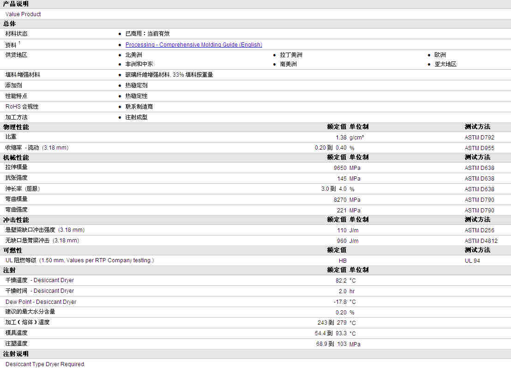Image resolution: width=511 pixels, height=368 pixels.
Task: Click the note 'Desiccant Type Dryer Required.'
Action: pos(45,364)
